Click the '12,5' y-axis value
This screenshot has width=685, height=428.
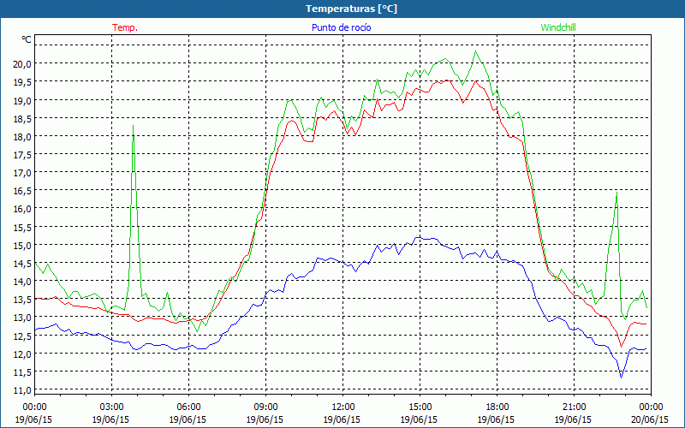23,336
